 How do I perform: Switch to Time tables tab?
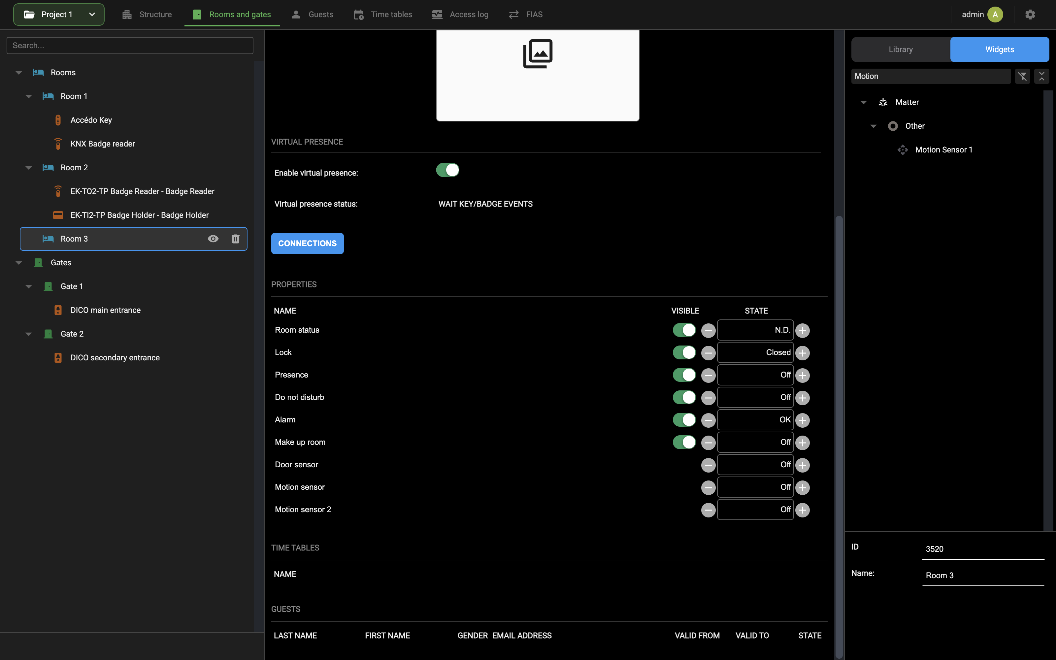tap(383, 15)
